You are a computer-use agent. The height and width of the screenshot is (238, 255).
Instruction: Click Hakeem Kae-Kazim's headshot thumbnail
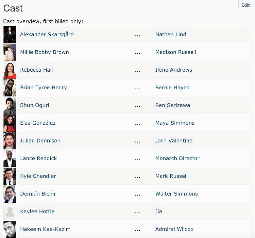tap(10, 229)
